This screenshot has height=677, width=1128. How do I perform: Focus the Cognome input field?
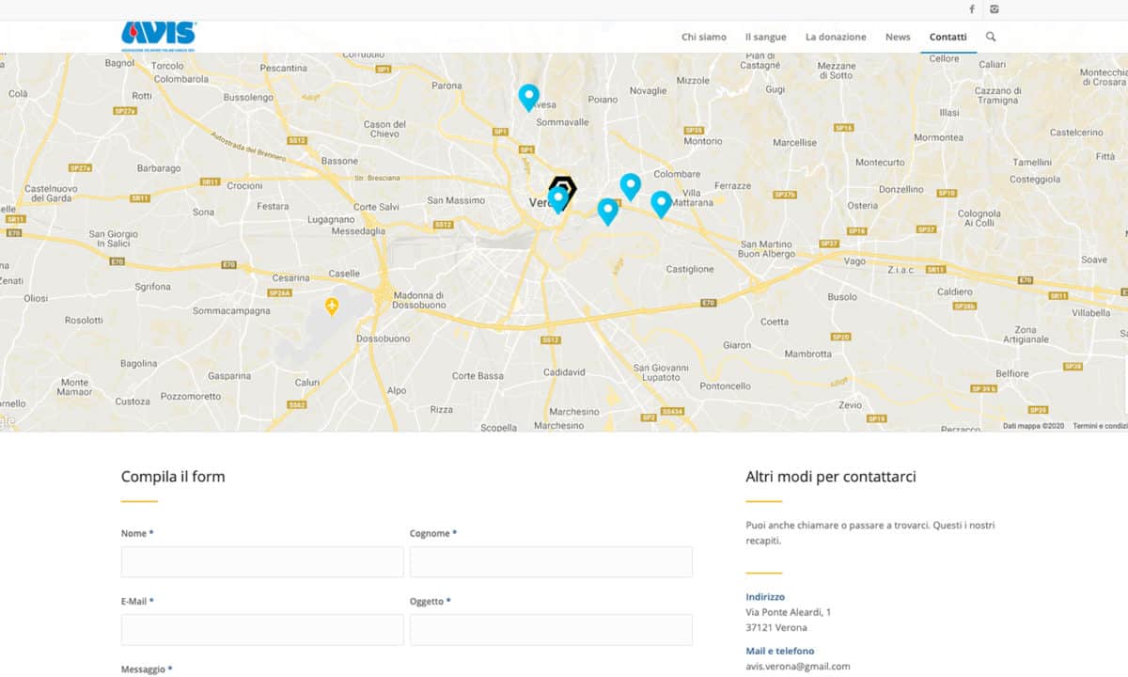pos(551,561)
